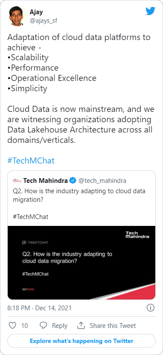Open the tweet info circle icon
The width and height of the screenshot is (163, 355).
point(151,308)
